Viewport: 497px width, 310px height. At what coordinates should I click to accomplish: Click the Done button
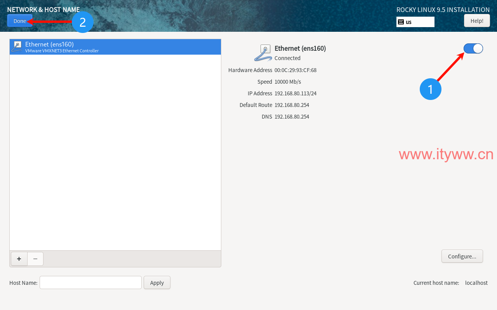(x=20, y=21)
